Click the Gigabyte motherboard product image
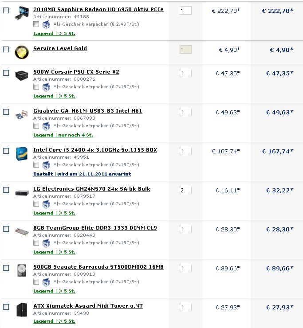The width and height of the screenshot is (303, 328). pyautogui.click(x=21, y=114)
